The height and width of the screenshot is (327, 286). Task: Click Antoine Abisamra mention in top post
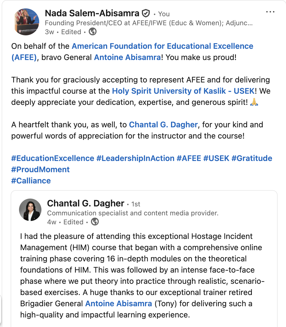tap(127, 57)
